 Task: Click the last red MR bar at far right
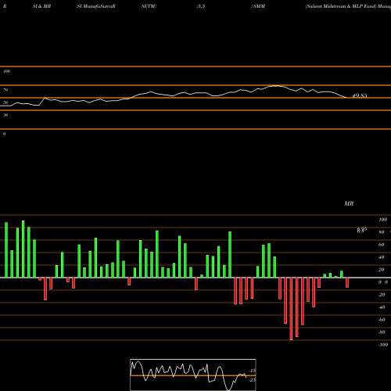click(x=347, y=282)
